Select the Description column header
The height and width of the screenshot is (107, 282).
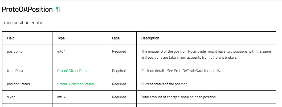tap(150, 38)
